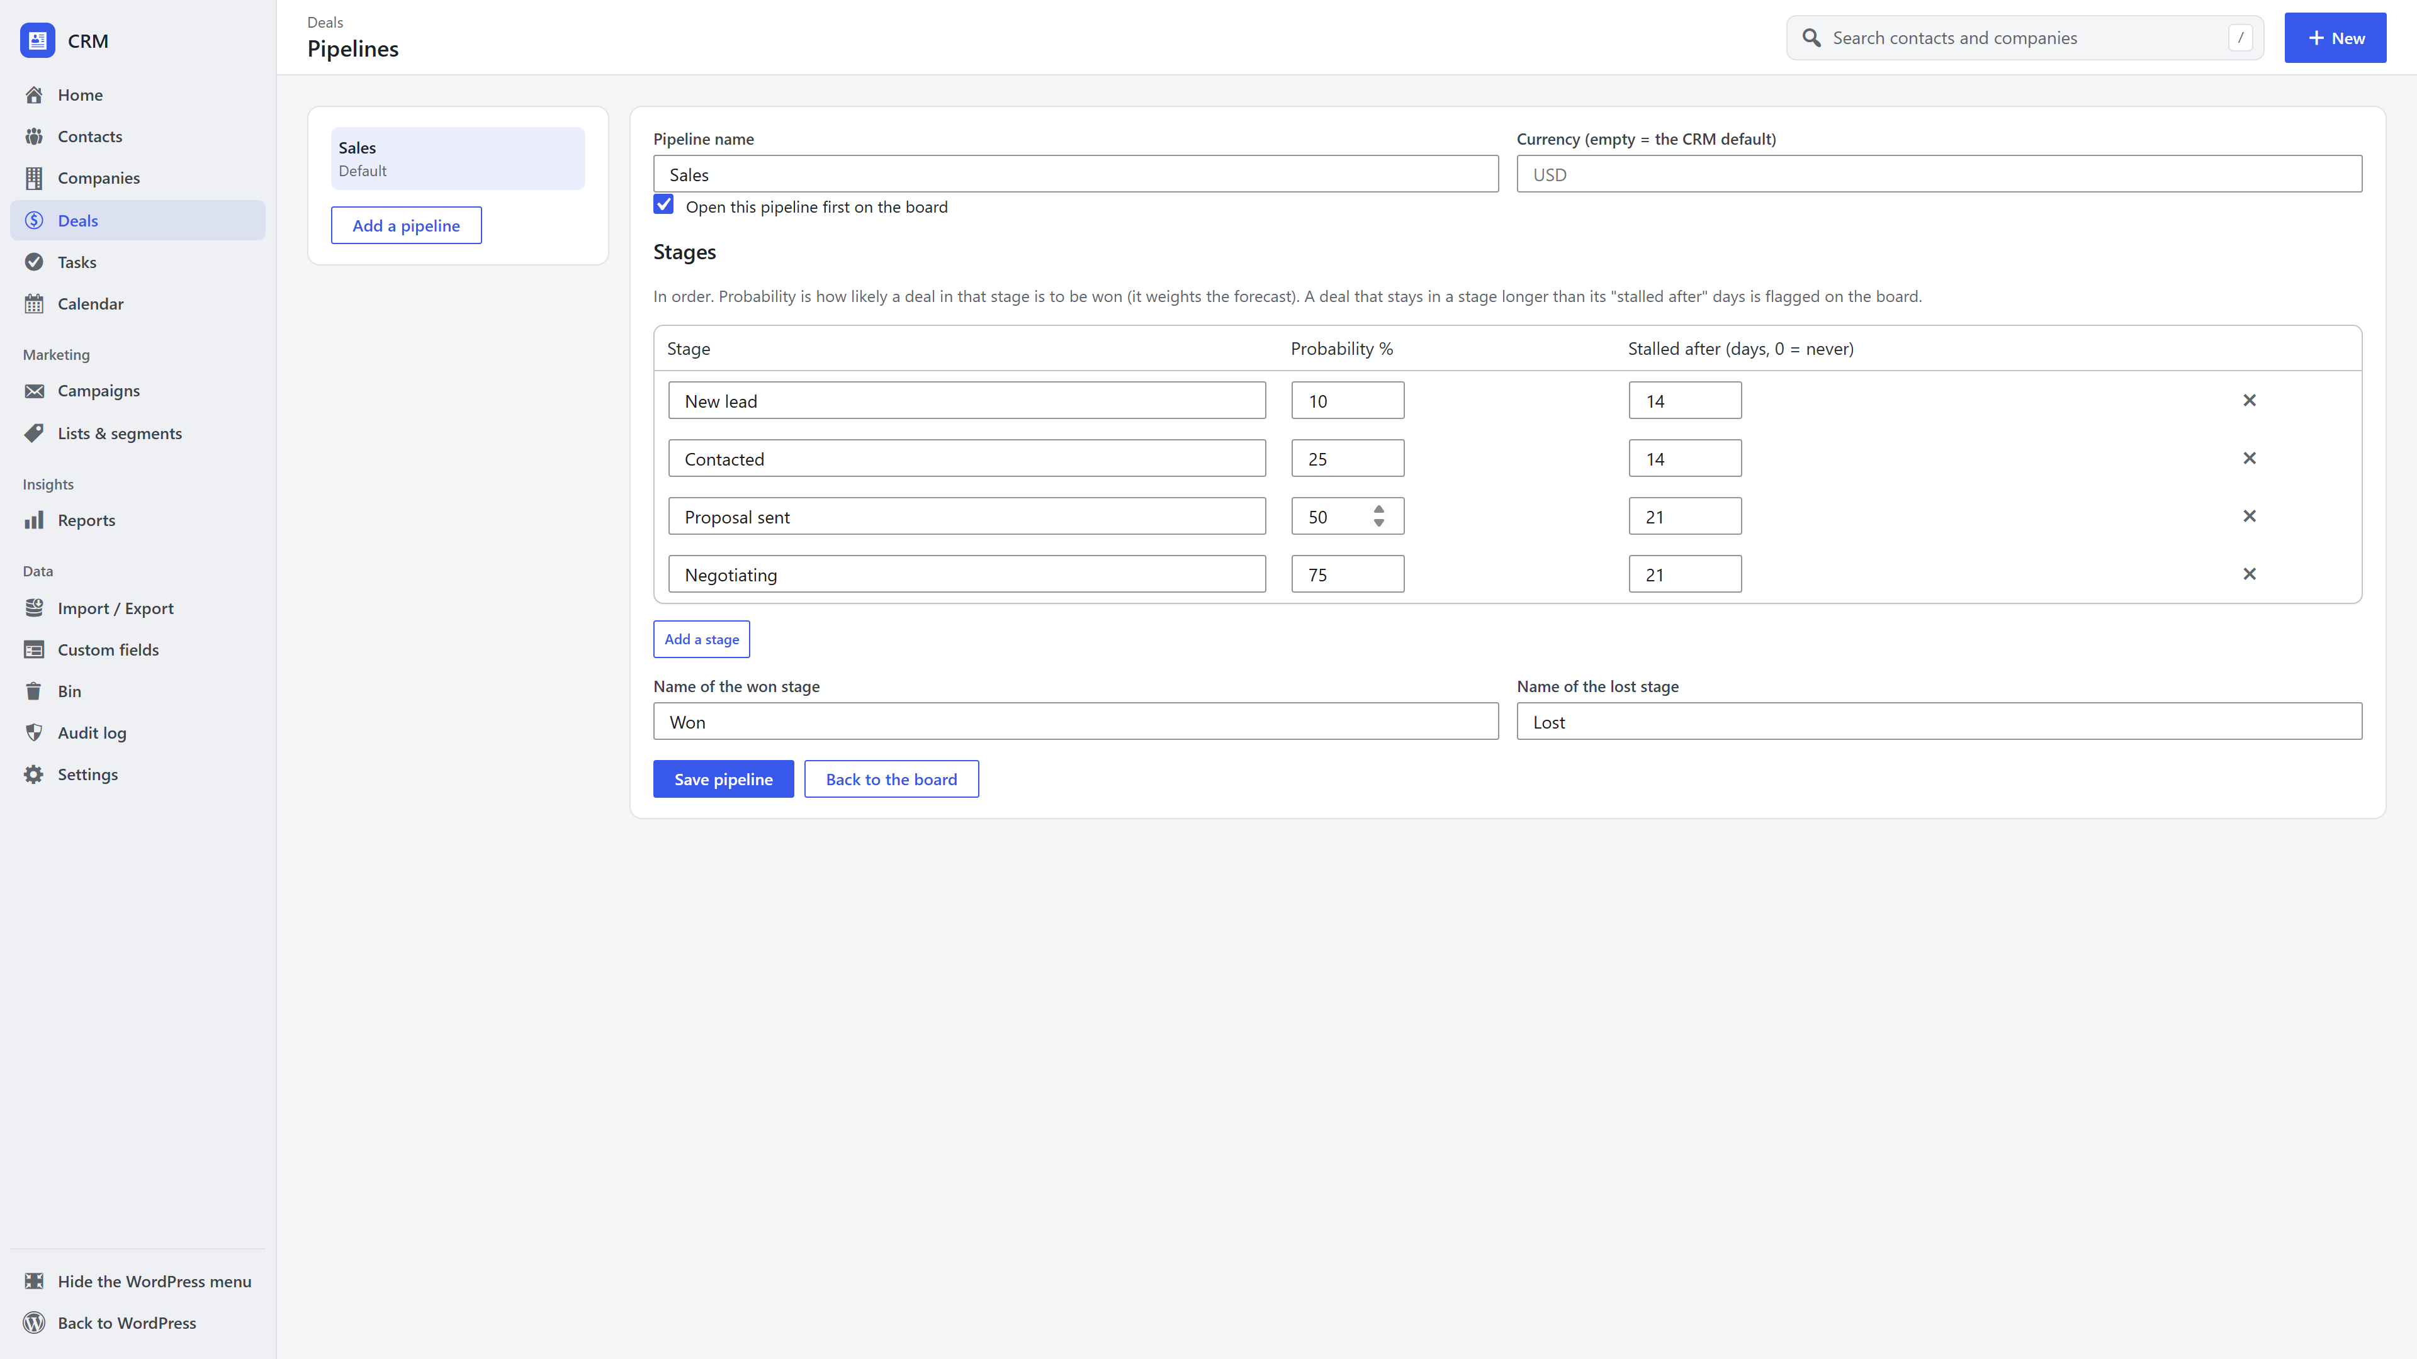This screenshot has width=2417, height=1359.
Task: Click the Tasks checkmark icon
Action: tap(35, 262)
